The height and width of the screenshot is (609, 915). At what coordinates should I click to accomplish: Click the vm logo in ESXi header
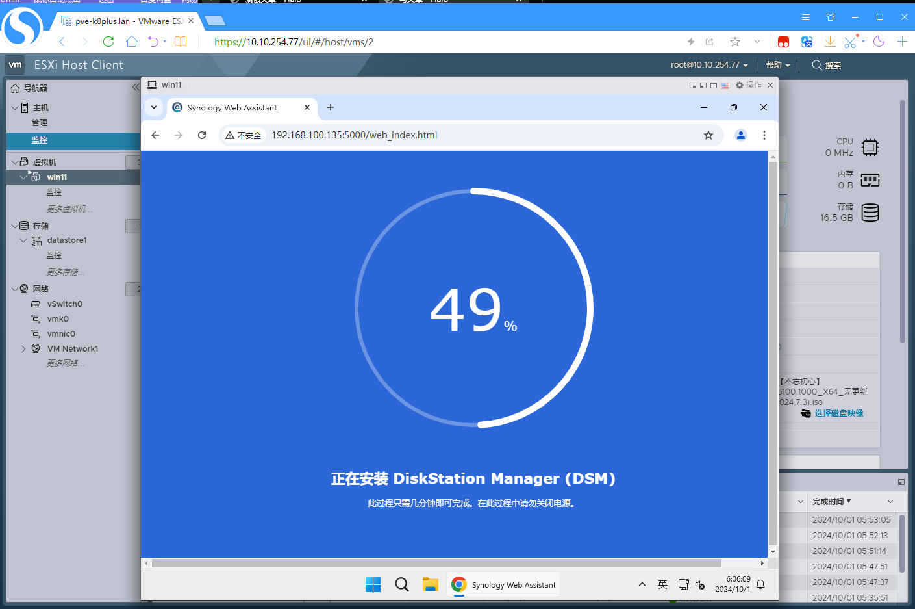16,65
